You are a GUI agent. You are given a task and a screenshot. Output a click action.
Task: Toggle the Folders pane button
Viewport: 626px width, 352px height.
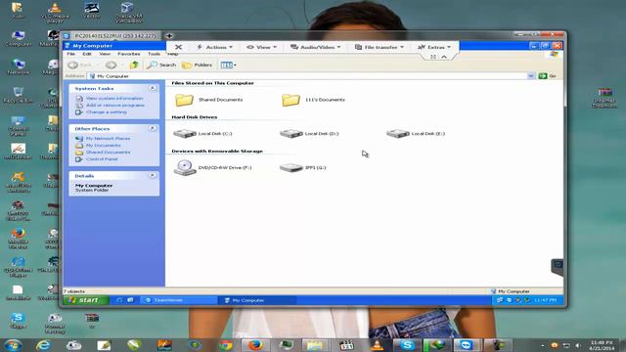pyautogui.click(x=198, y=65)
